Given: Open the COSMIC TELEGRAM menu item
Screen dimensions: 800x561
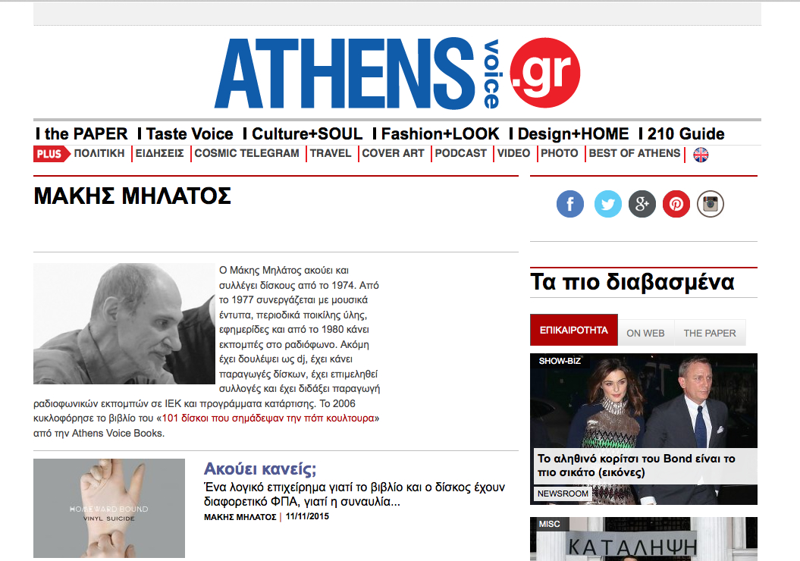Looking at the screenshot, I should click(x=247, y=153).
